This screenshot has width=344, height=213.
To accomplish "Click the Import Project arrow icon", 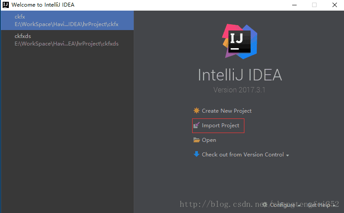I will point(197,125).
